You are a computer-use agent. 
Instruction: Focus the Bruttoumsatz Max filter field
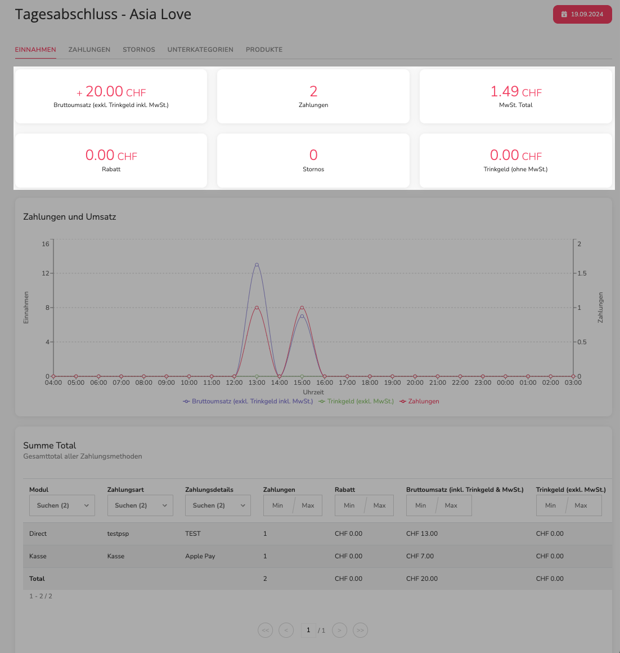click(451, 505)
